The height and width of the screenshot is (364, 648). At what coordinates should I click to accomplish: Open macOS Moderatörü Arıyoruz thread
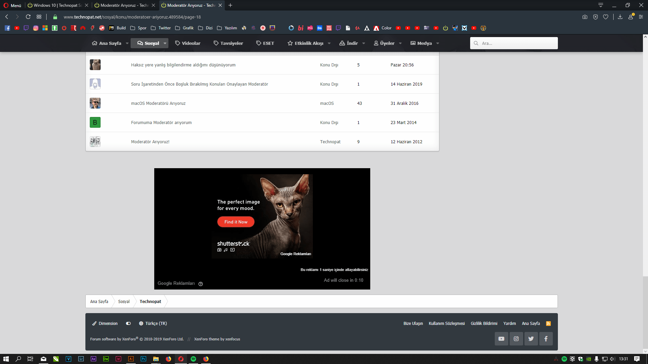click(158, 103)
